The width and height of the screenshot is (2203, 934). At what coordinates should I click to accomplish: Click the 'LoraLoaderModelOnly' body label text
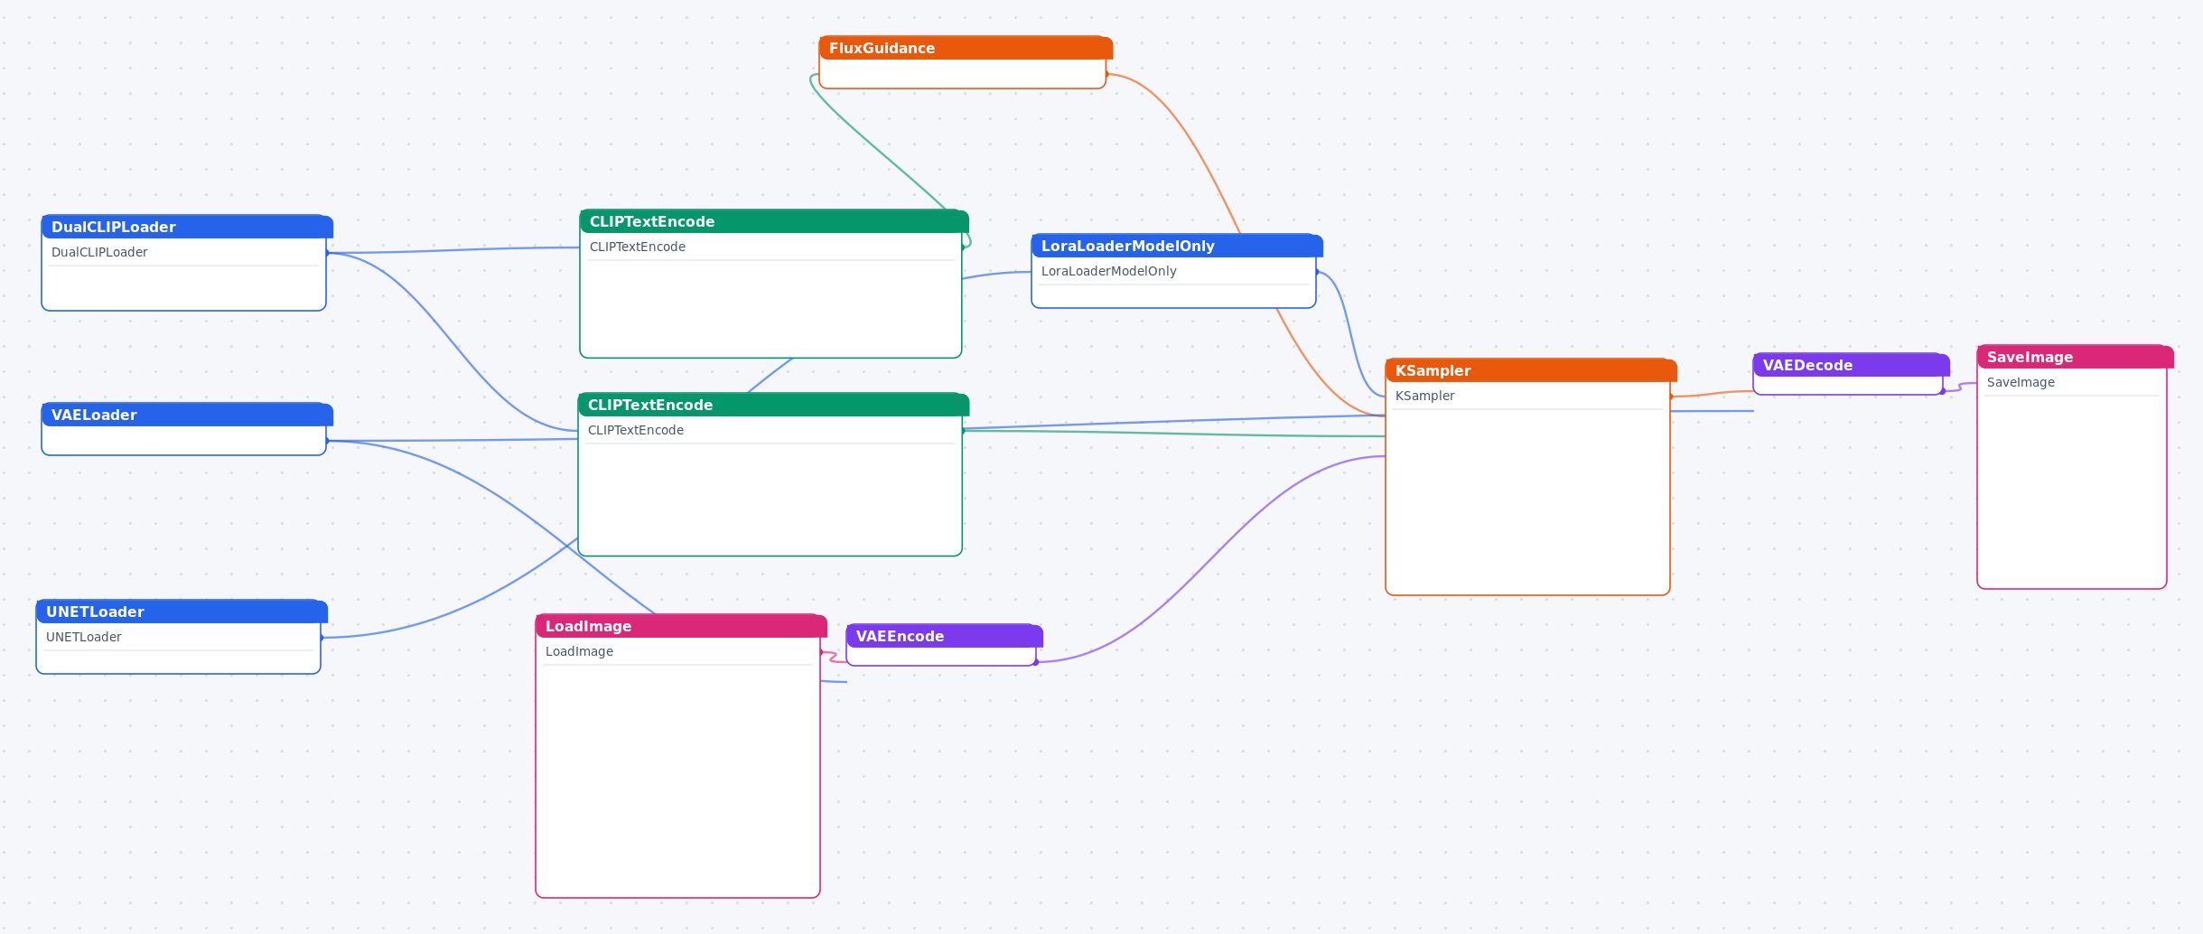click(x=1108, y=271)
